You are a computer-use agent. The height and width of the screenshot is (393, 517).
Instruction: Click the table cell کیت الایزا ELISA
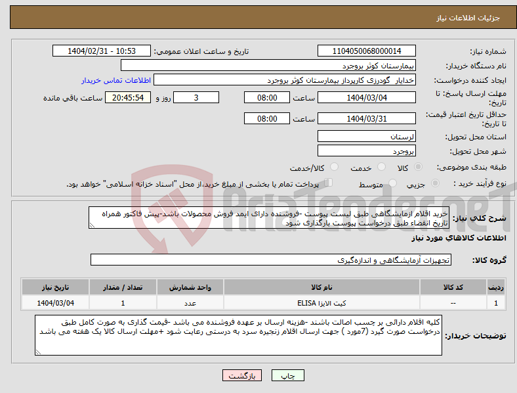(x=321, y=303)
